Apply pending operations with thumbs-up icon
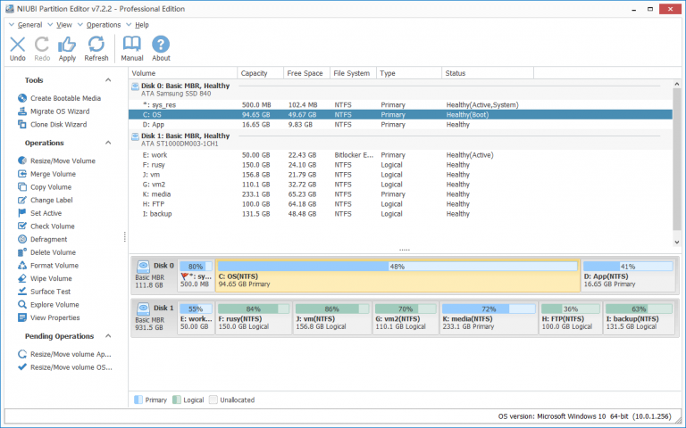686x428 pixels. pyautogui.click(x=67, y=48)
